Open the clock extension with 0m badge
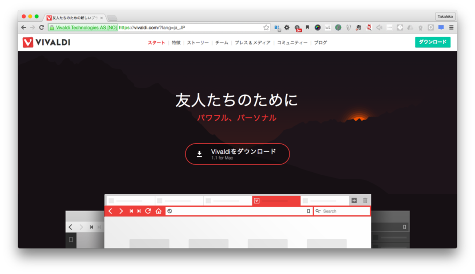 coord(298,28)
